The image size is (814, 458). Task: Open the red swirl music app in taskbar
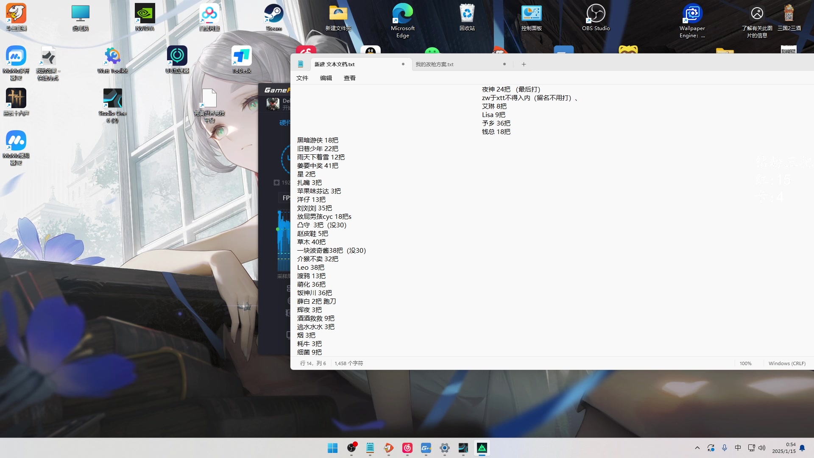(407, 448)
